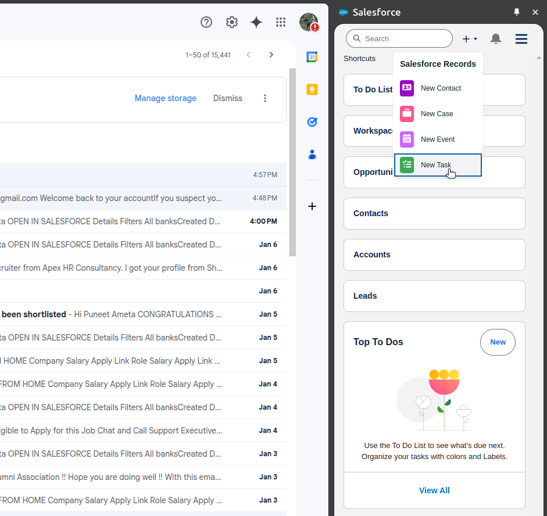Open the three-dot menu next to Dismiss

[265, 98]
